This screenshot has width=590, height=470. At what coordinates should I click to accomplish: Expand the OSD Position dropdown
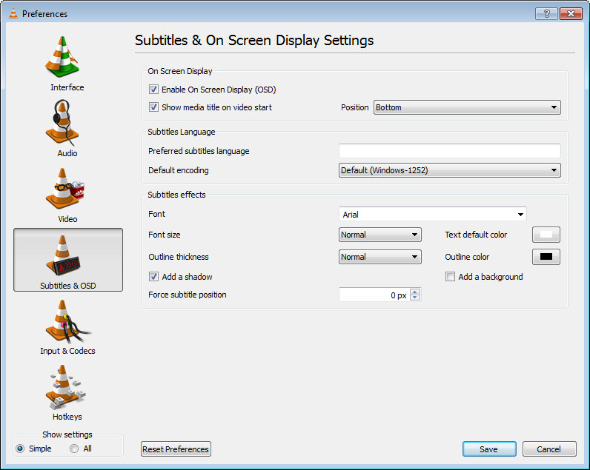pyautogui.click(x=467, y=107)
